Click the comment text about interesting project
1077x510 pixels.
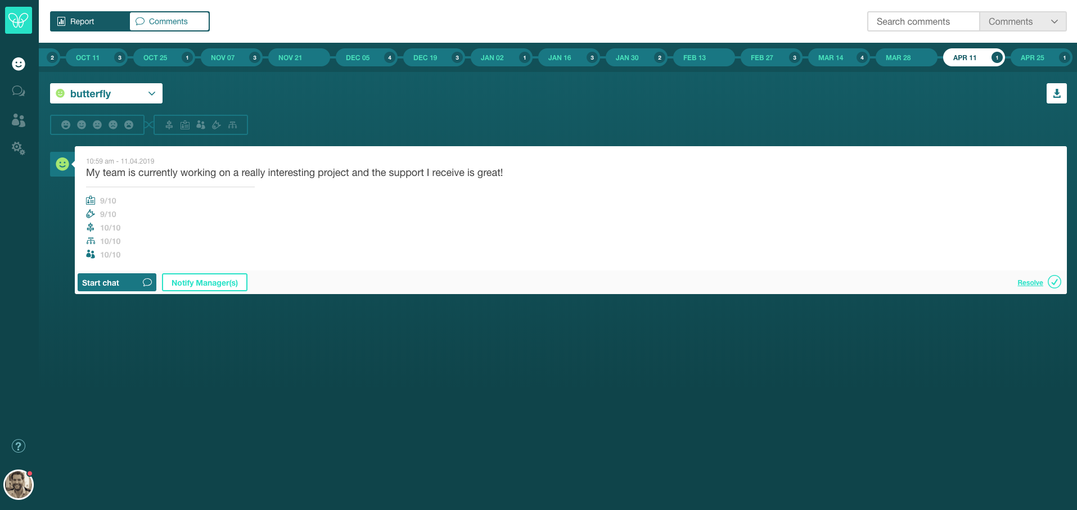[294, 173]
